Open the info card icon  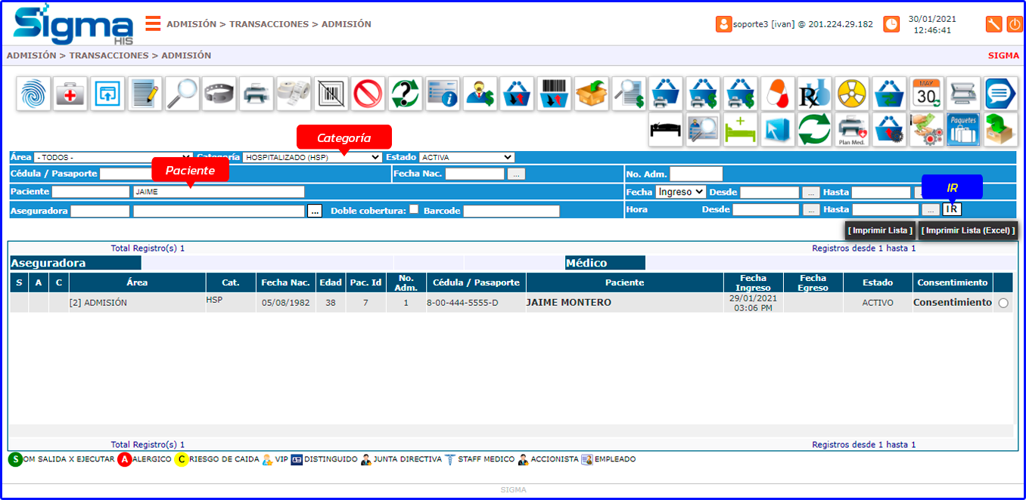click(x=442, y=94)
